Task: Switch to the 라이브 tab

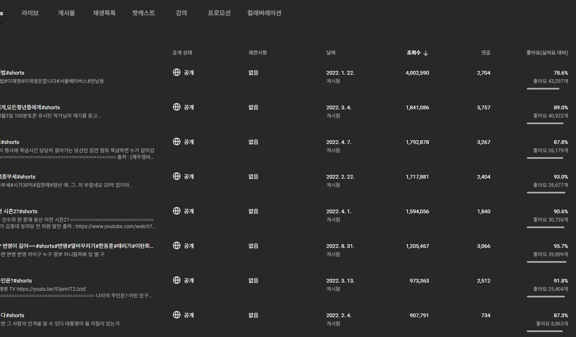Action: click(30, 13)
